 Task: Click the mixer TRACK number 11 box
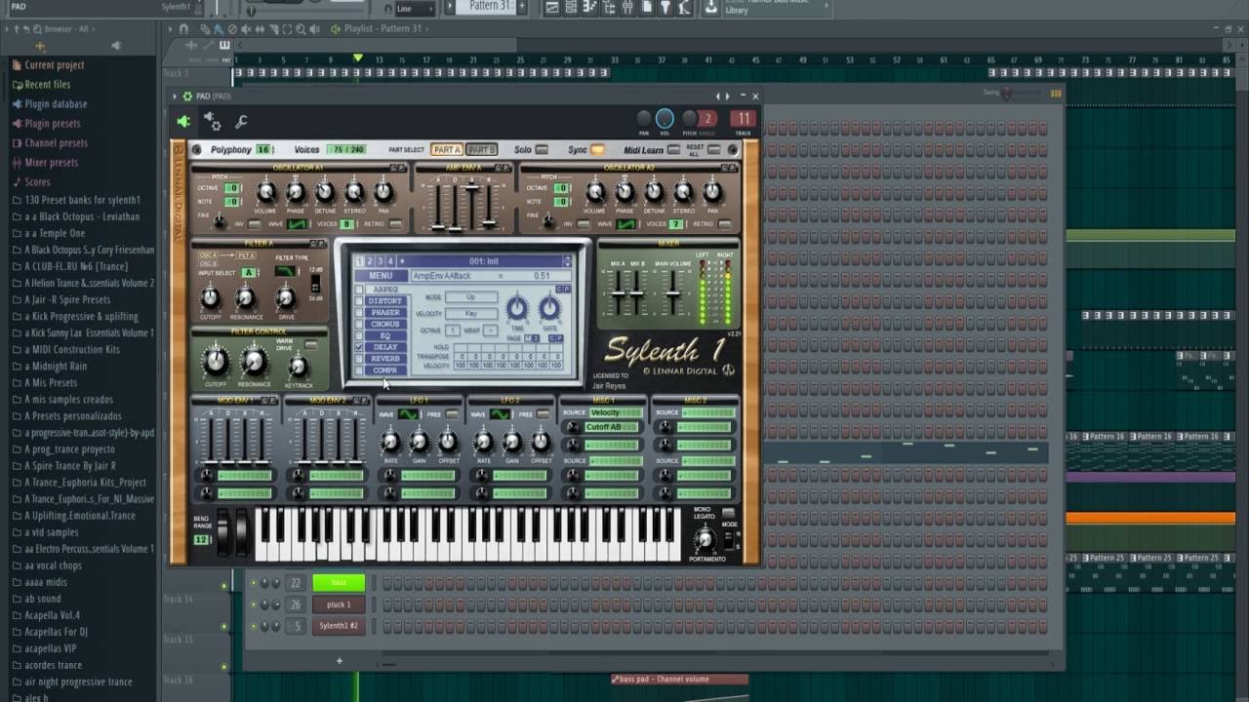coord(744,119)
